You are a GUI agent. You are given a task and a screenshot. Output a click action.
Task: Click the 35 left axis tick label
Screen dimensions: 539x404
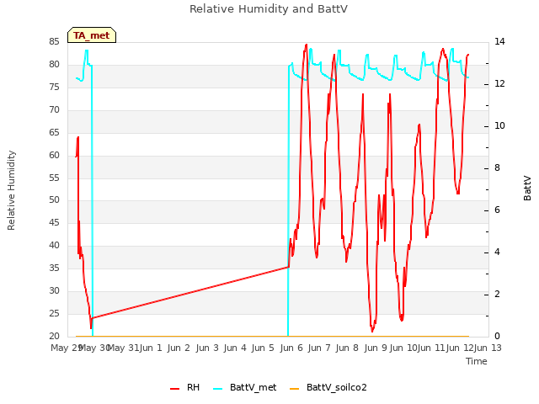point(54,268)
